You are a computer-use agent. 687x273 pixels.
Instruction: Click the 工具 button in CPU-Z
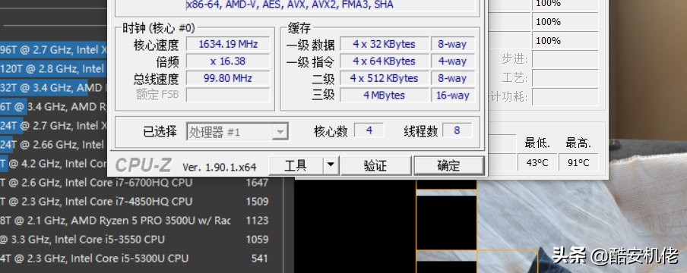[296, 166]
